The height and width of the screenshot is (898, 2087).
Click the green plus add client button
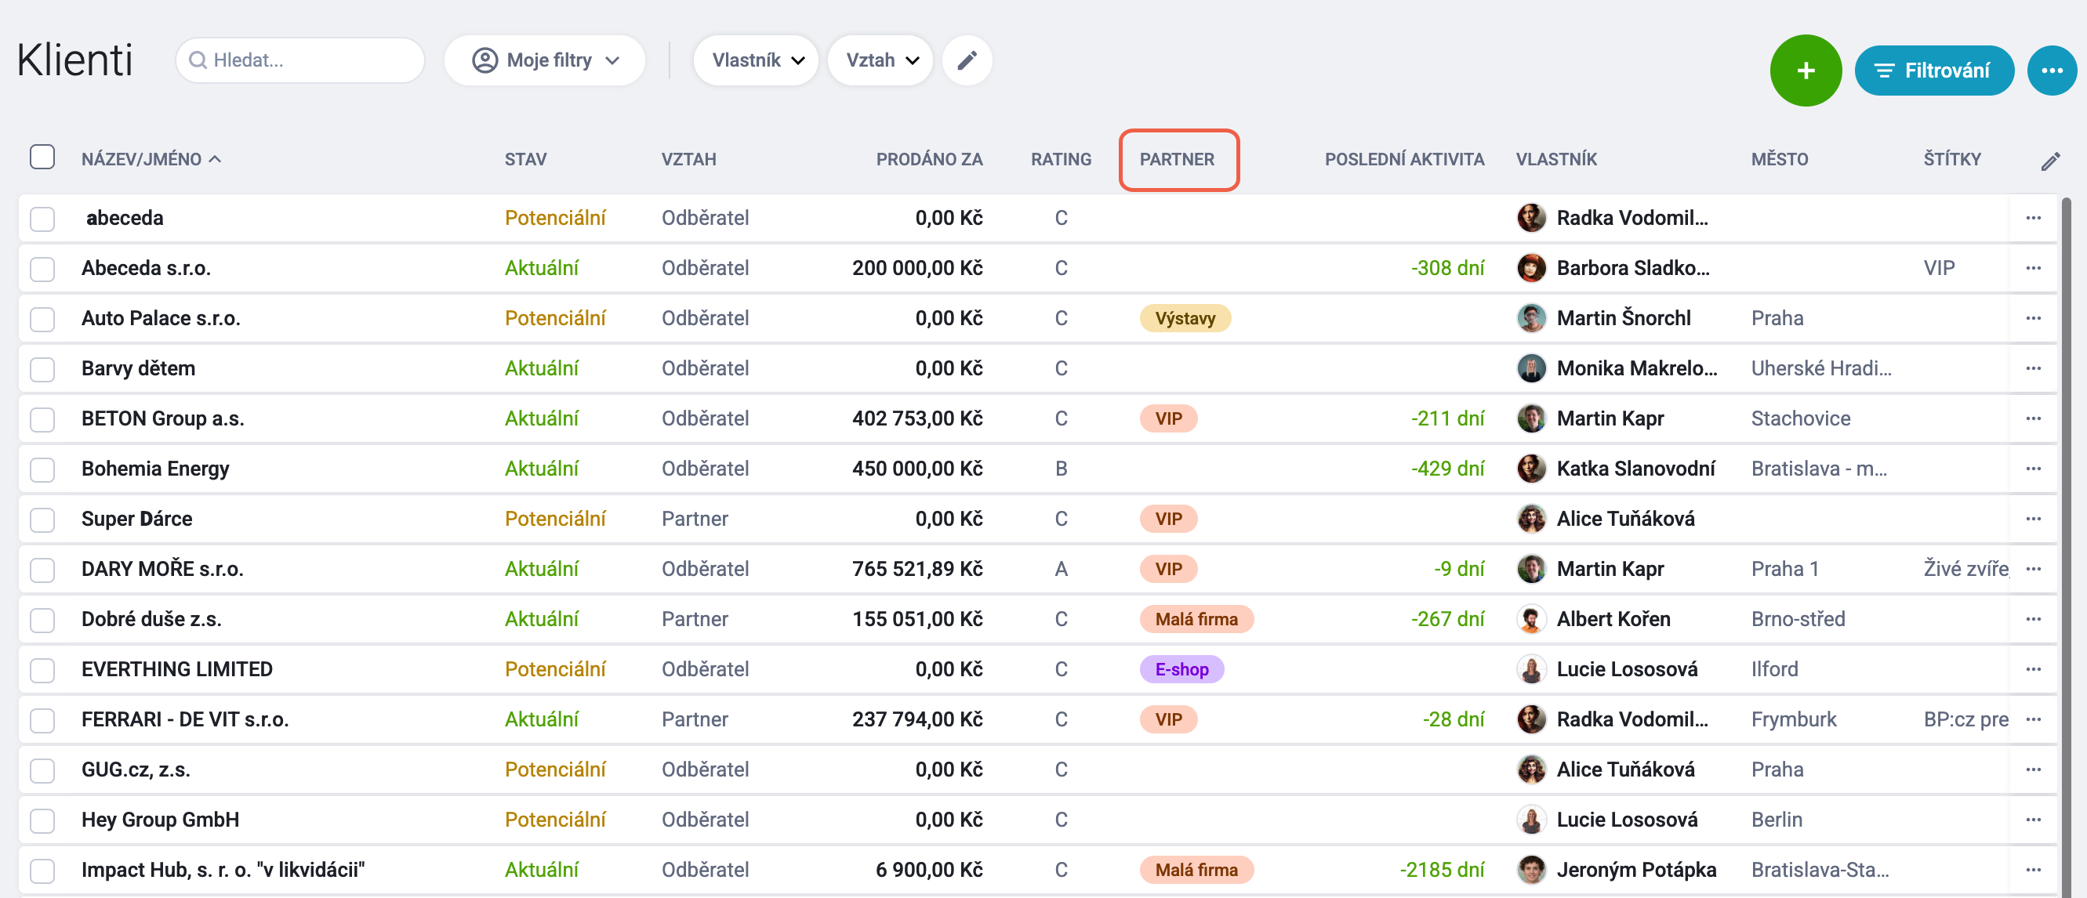click(x=1805, y=71)
